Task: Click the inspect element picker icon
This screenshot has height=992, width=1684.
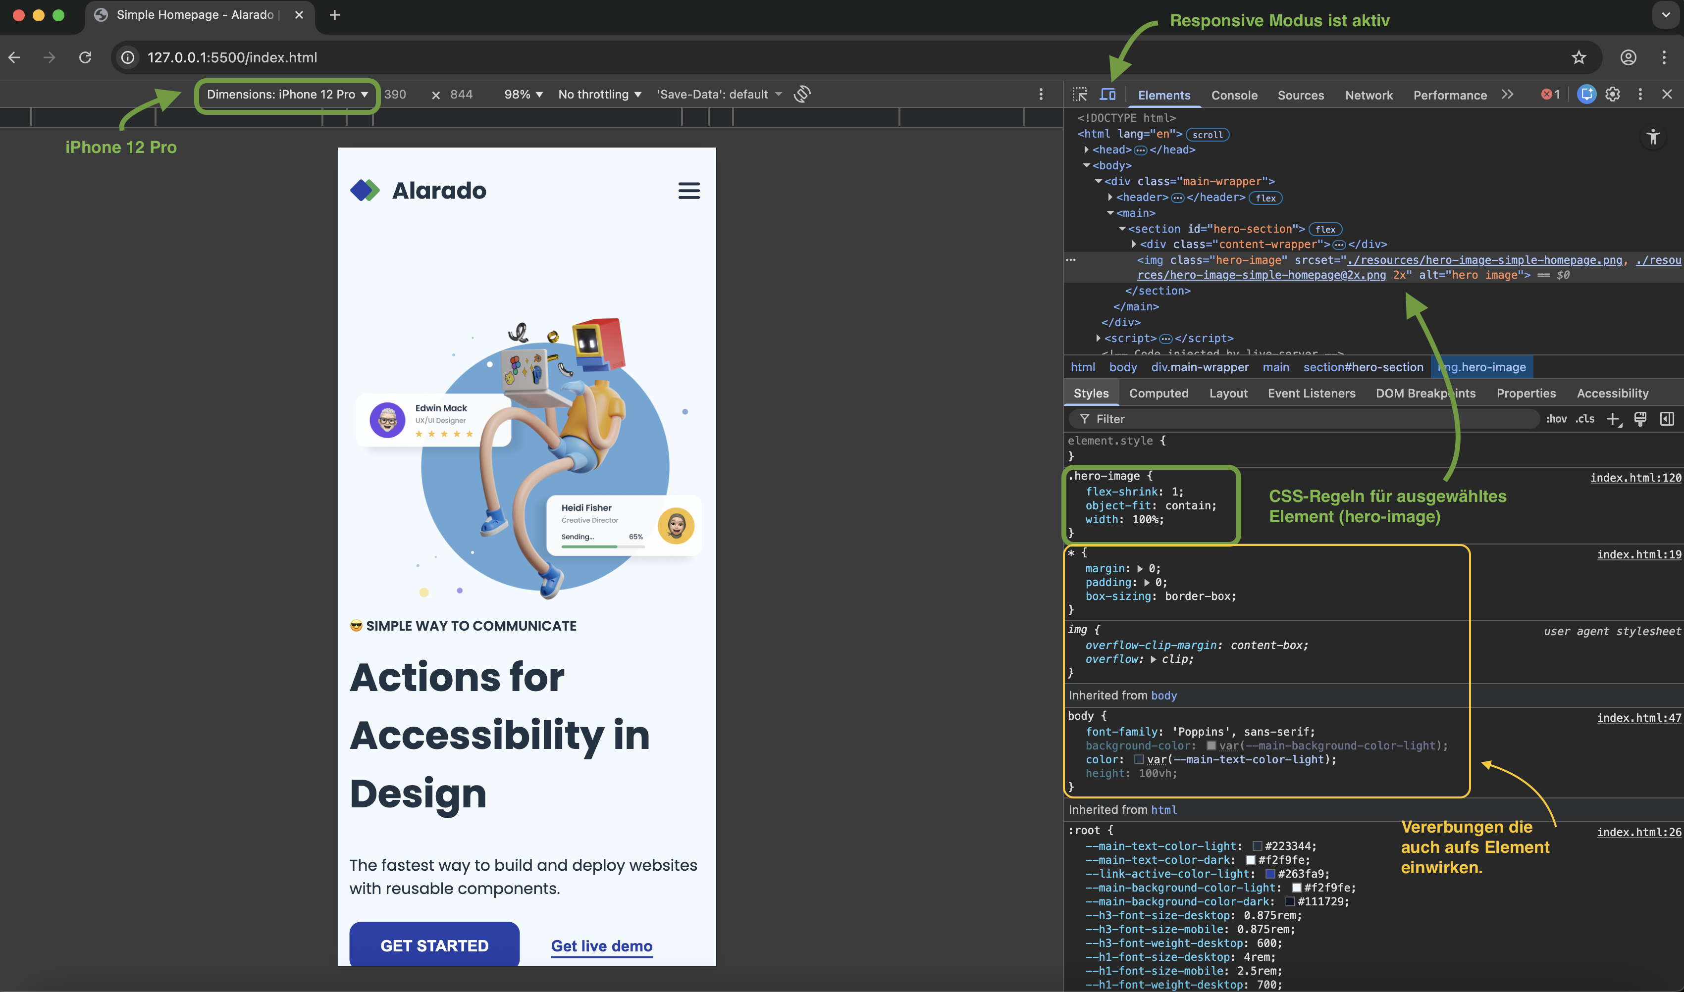Action: click(x=1079, y=95)
